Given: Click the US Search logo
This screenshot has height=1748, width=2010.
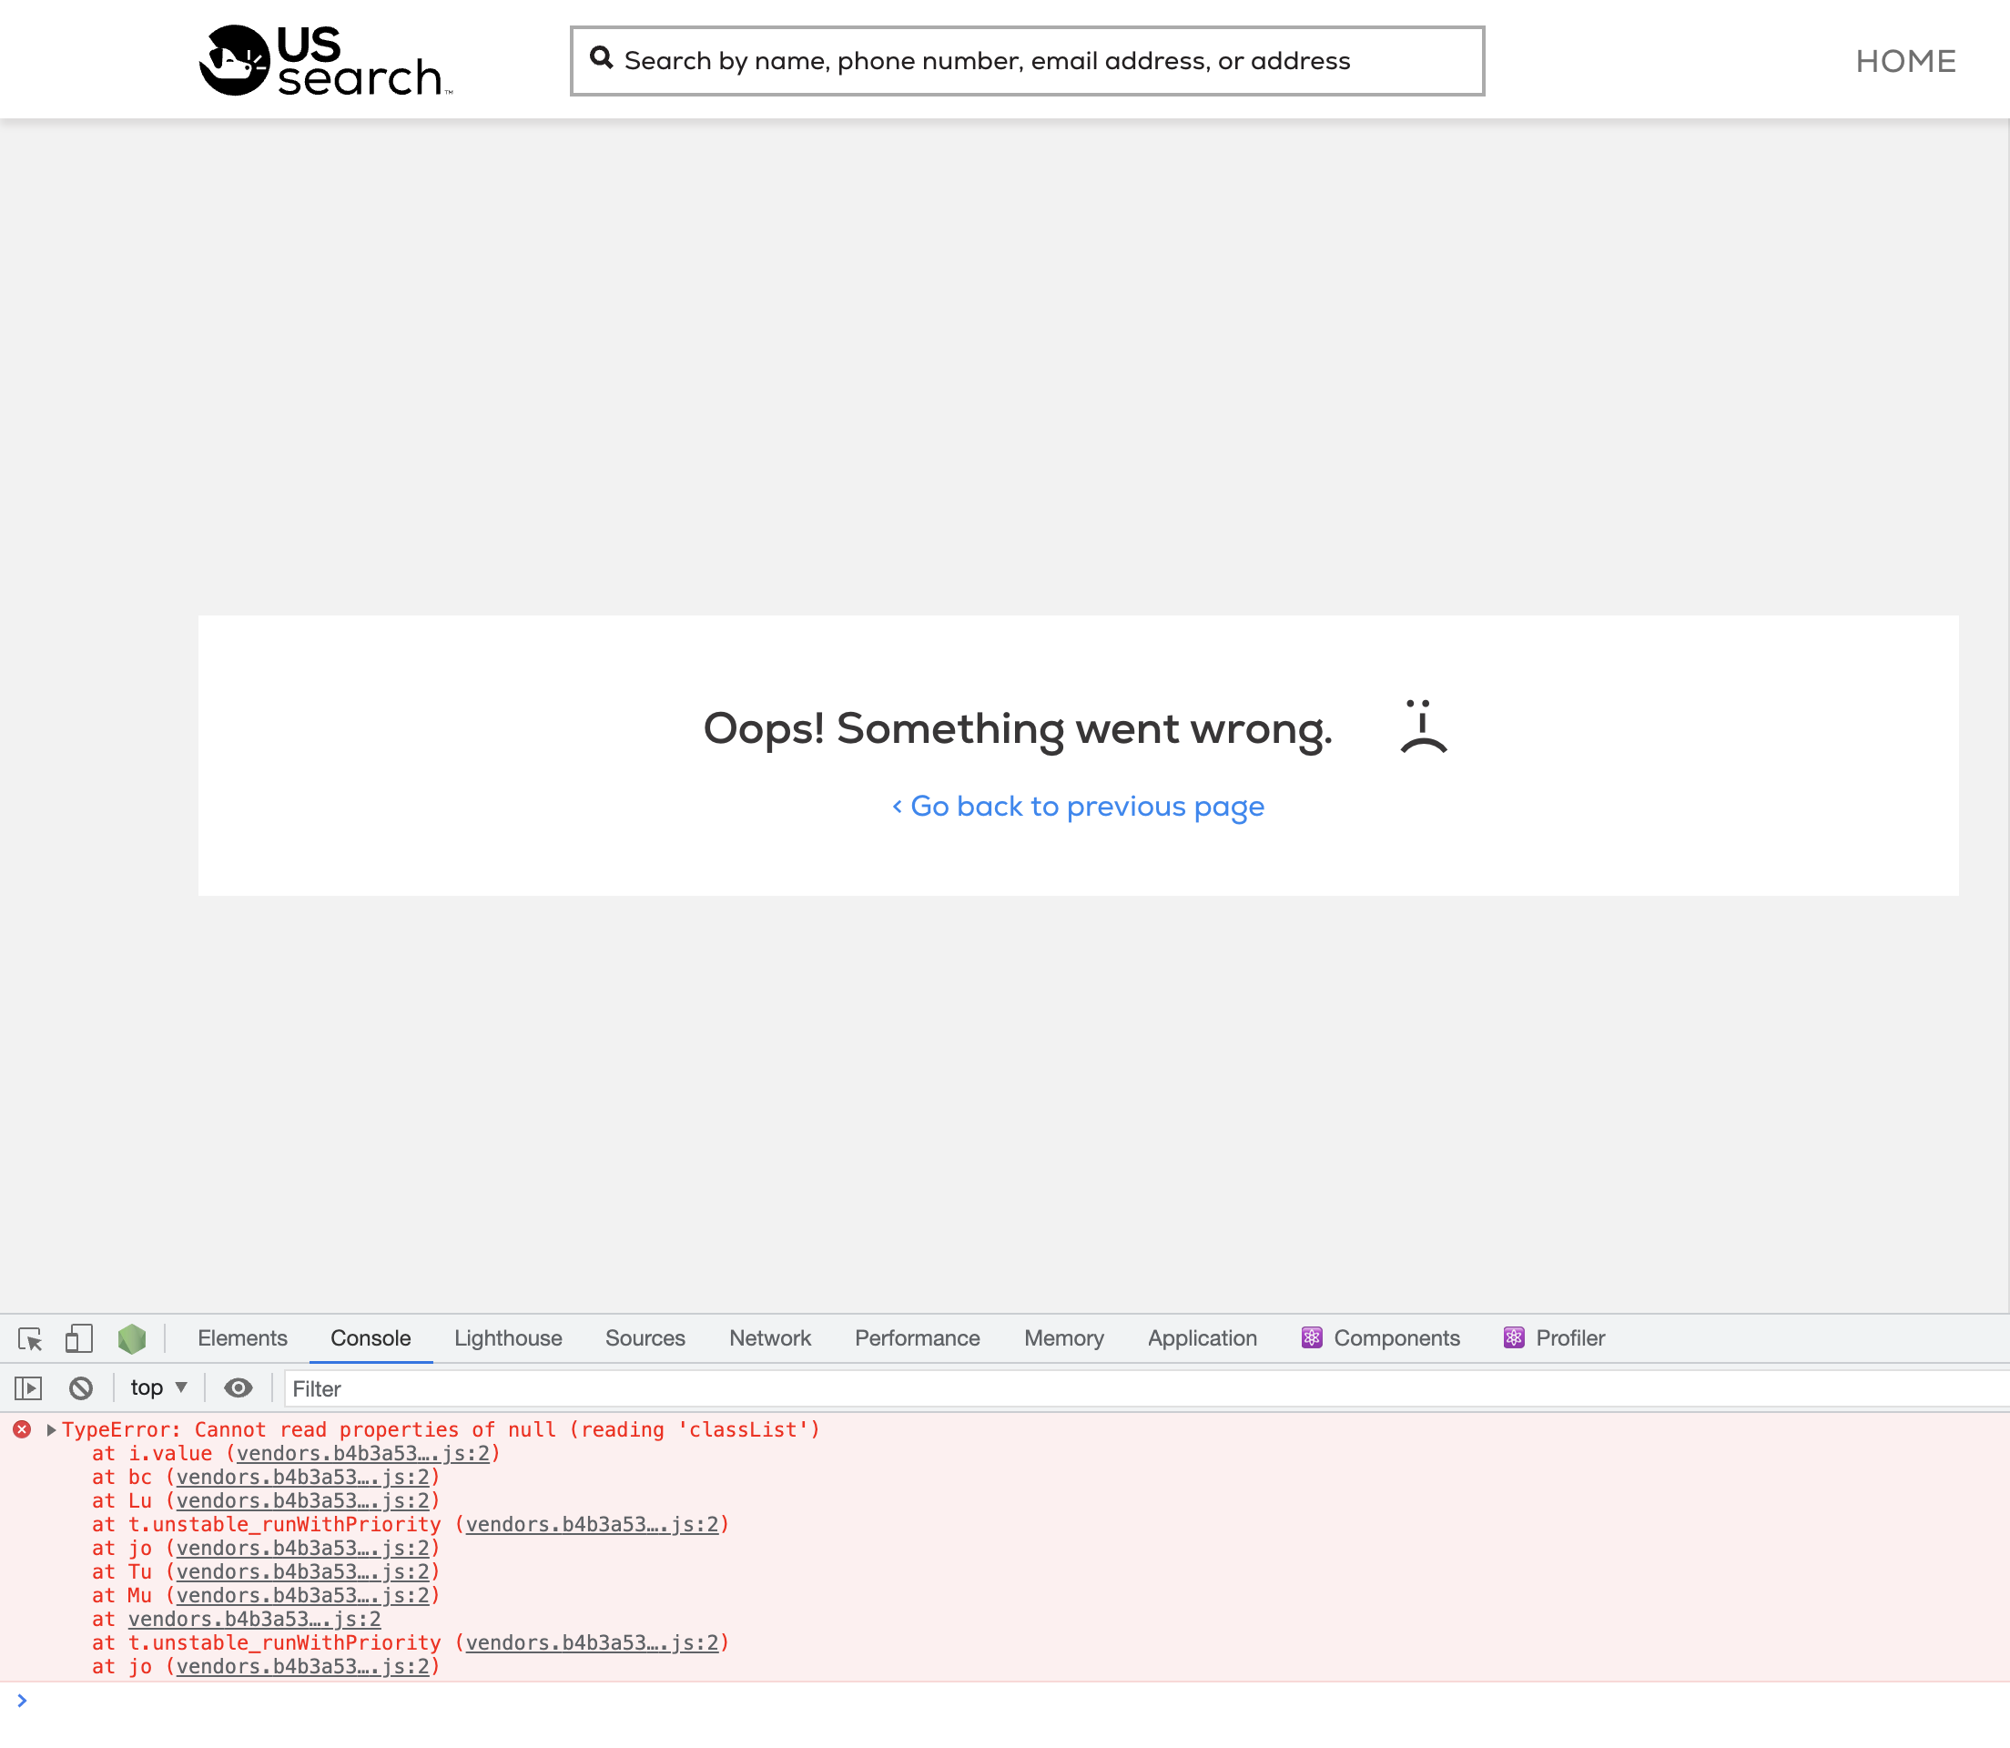Looking at the screenshot, I should tap(325, 60).
